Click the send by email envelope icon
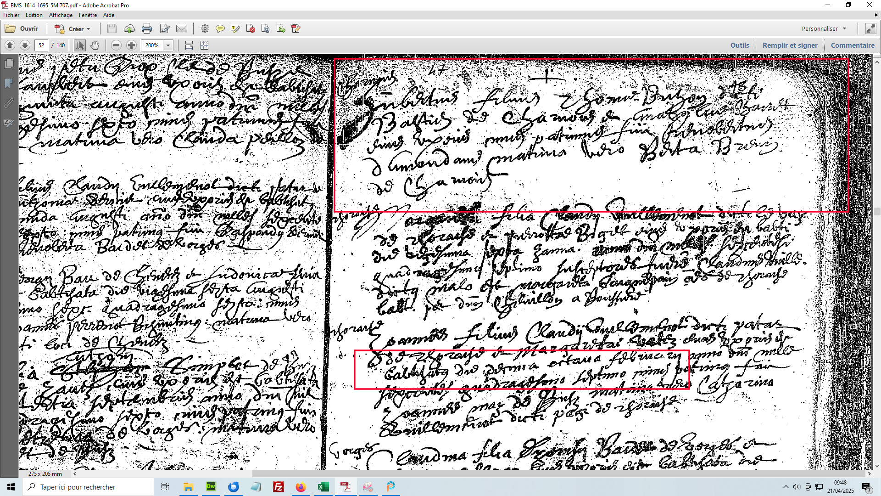 pos(182,29)
